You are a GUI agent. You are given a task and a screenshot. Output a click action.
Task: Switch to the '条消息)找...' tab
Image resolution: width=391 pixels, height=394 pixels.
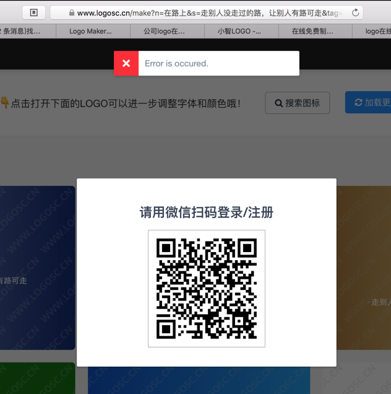coord(28,31)
